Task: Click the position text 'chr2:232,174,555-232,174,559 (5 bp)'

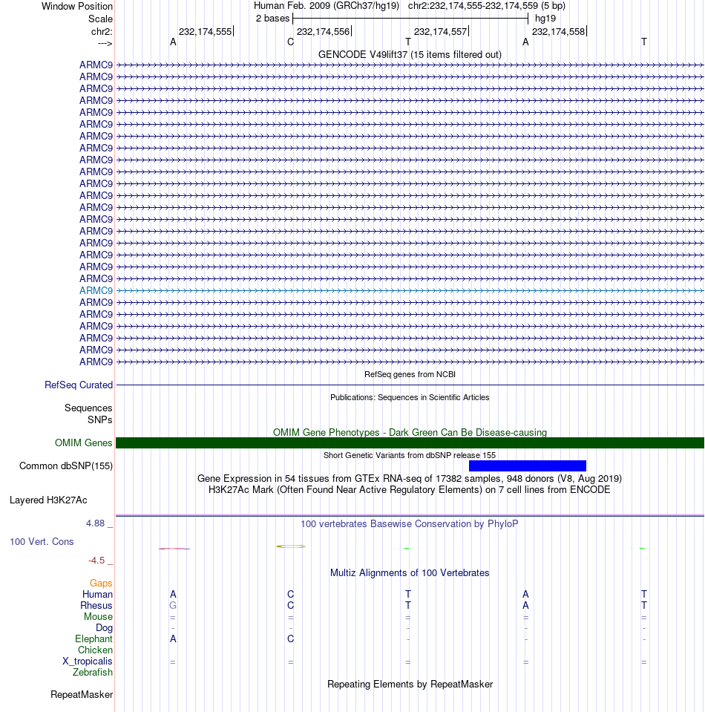Action: coord(487,6)
